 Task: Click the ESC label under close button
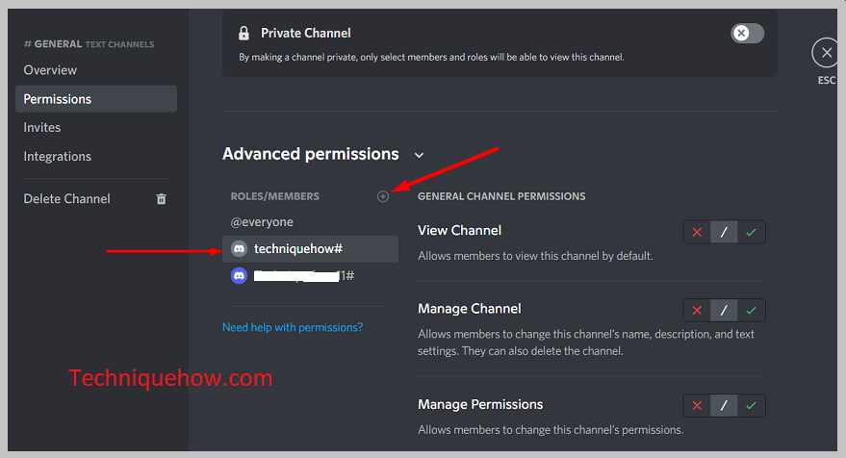click(x=827, y=81)
